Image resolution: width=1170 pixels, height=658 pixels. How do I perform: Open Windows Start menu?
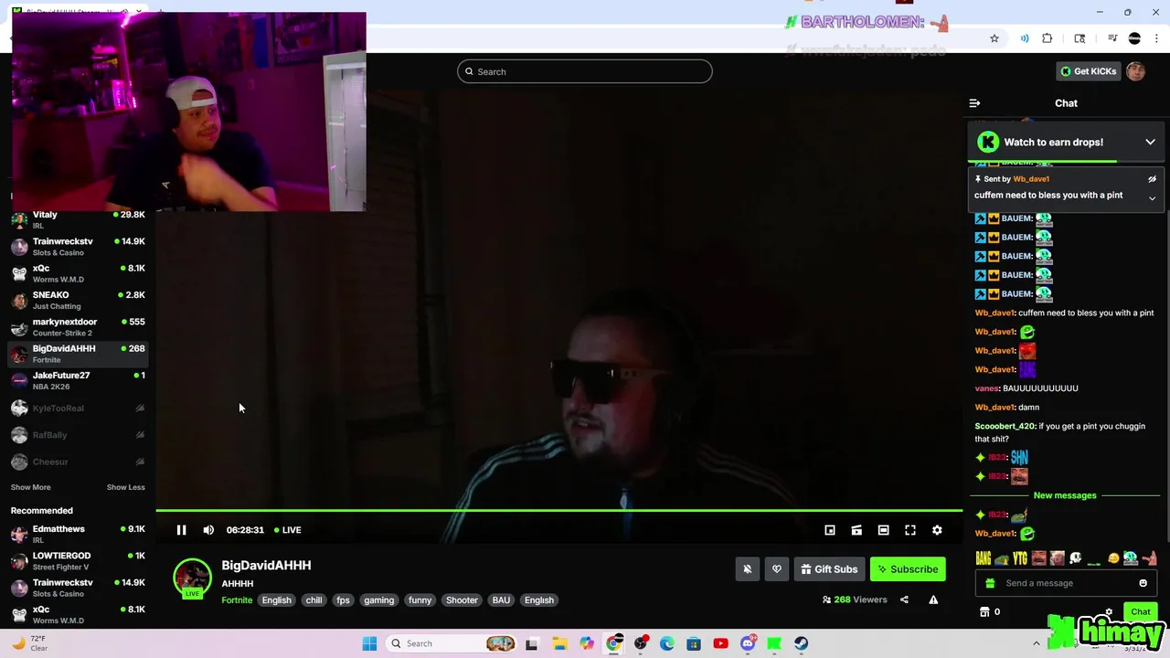click(x=369, y=643)
